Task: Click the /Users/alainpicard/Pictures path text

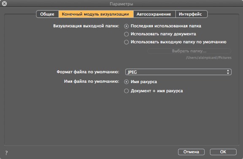Action: 208,58
